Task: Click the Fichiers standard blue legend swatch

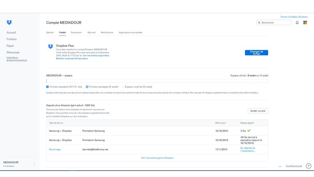Action: click(x=47, y=87)
